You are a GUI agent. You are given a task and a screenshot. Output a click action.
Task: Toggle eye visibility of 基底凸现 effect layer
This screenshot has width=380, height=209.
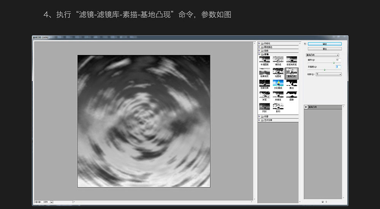306,107
